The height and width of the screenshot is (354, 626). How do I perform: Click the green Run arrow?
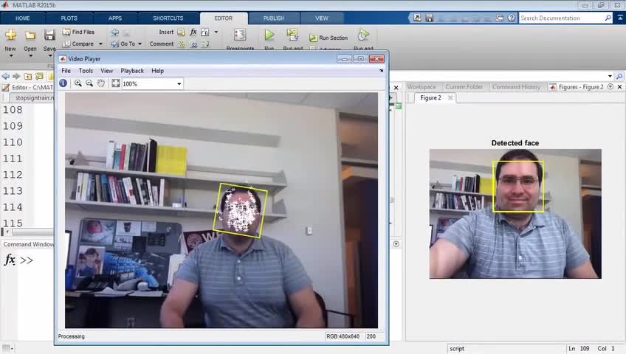[269, 35]
